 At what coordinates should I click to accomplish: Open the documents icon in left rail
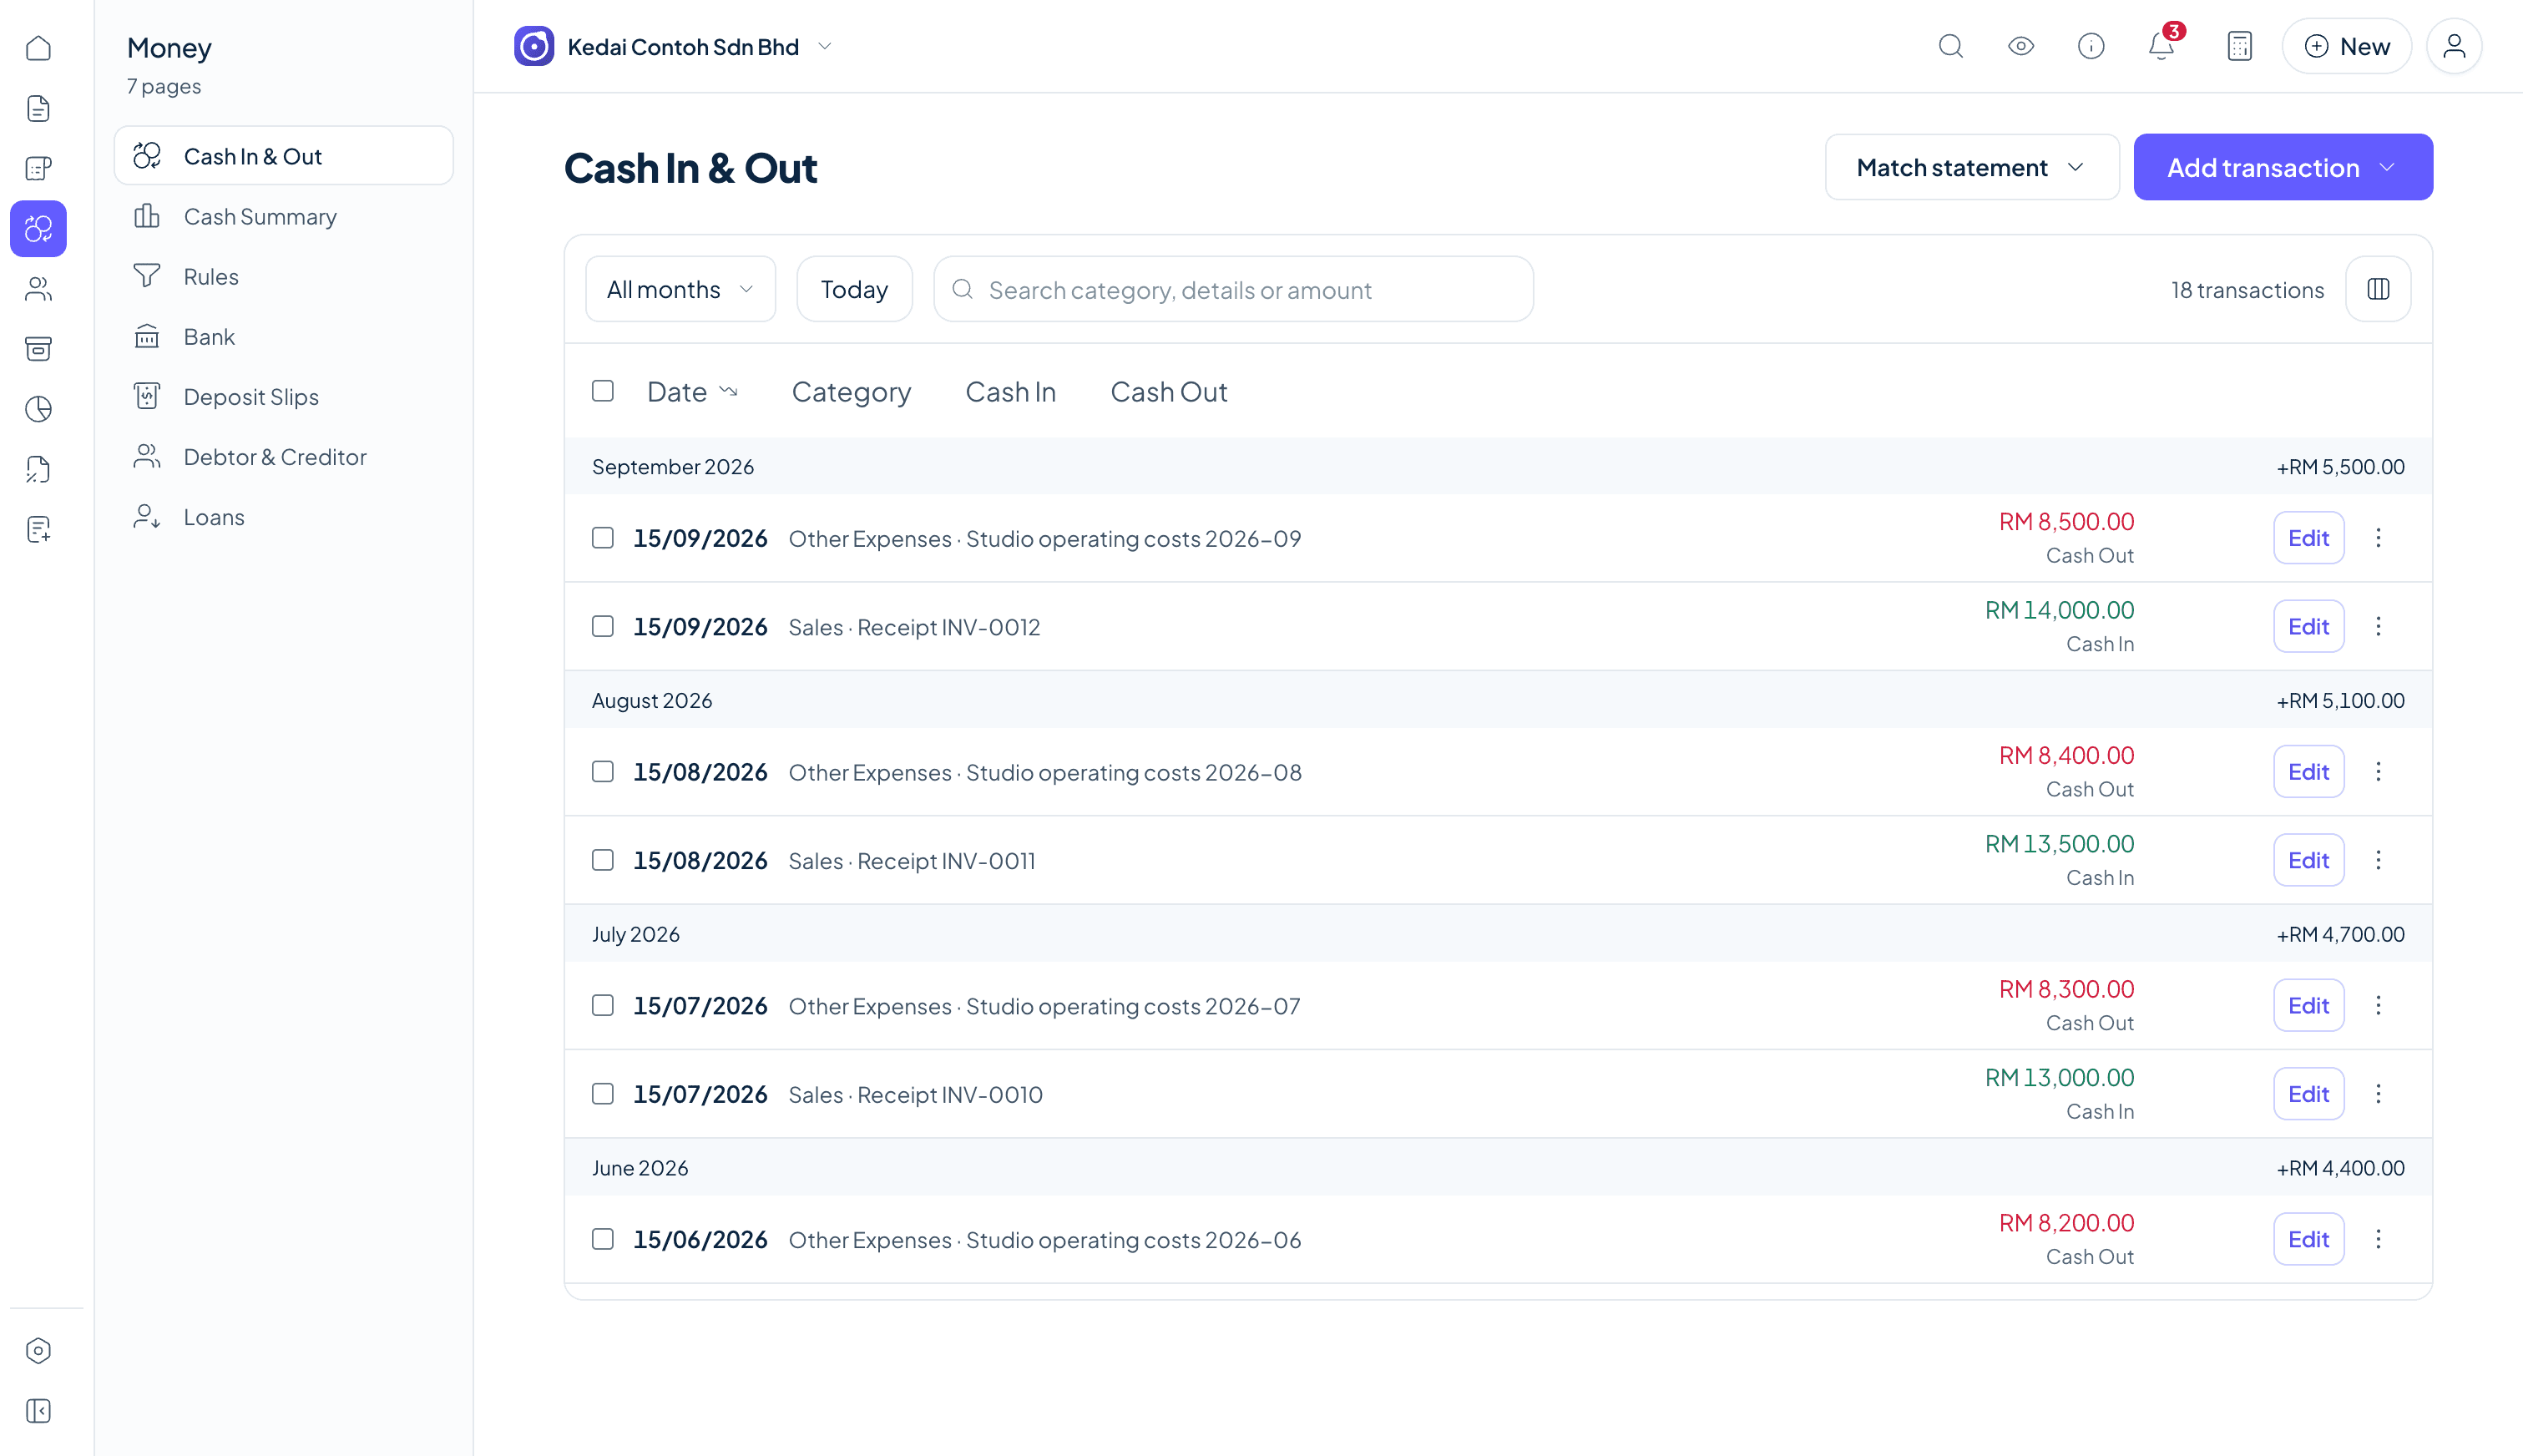pos(38,108)
